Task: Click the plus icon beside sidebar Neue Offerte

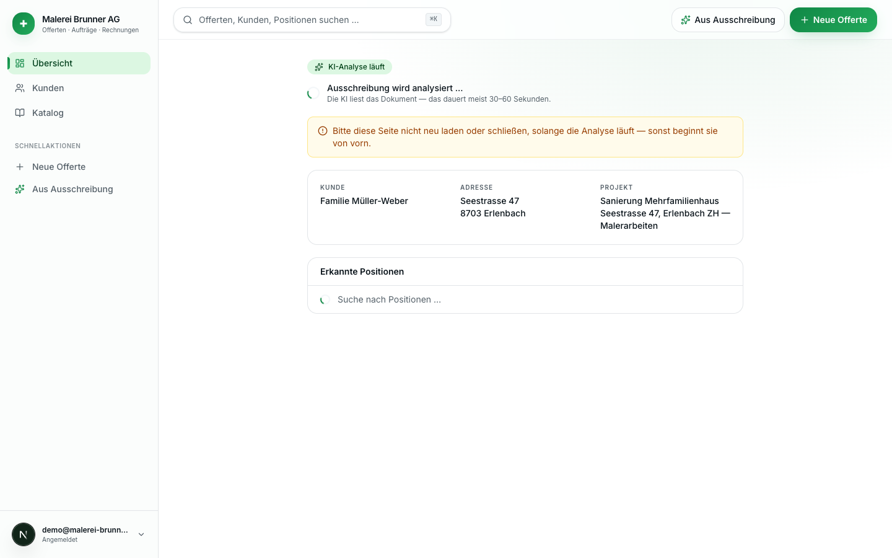Action: point(20,167)
